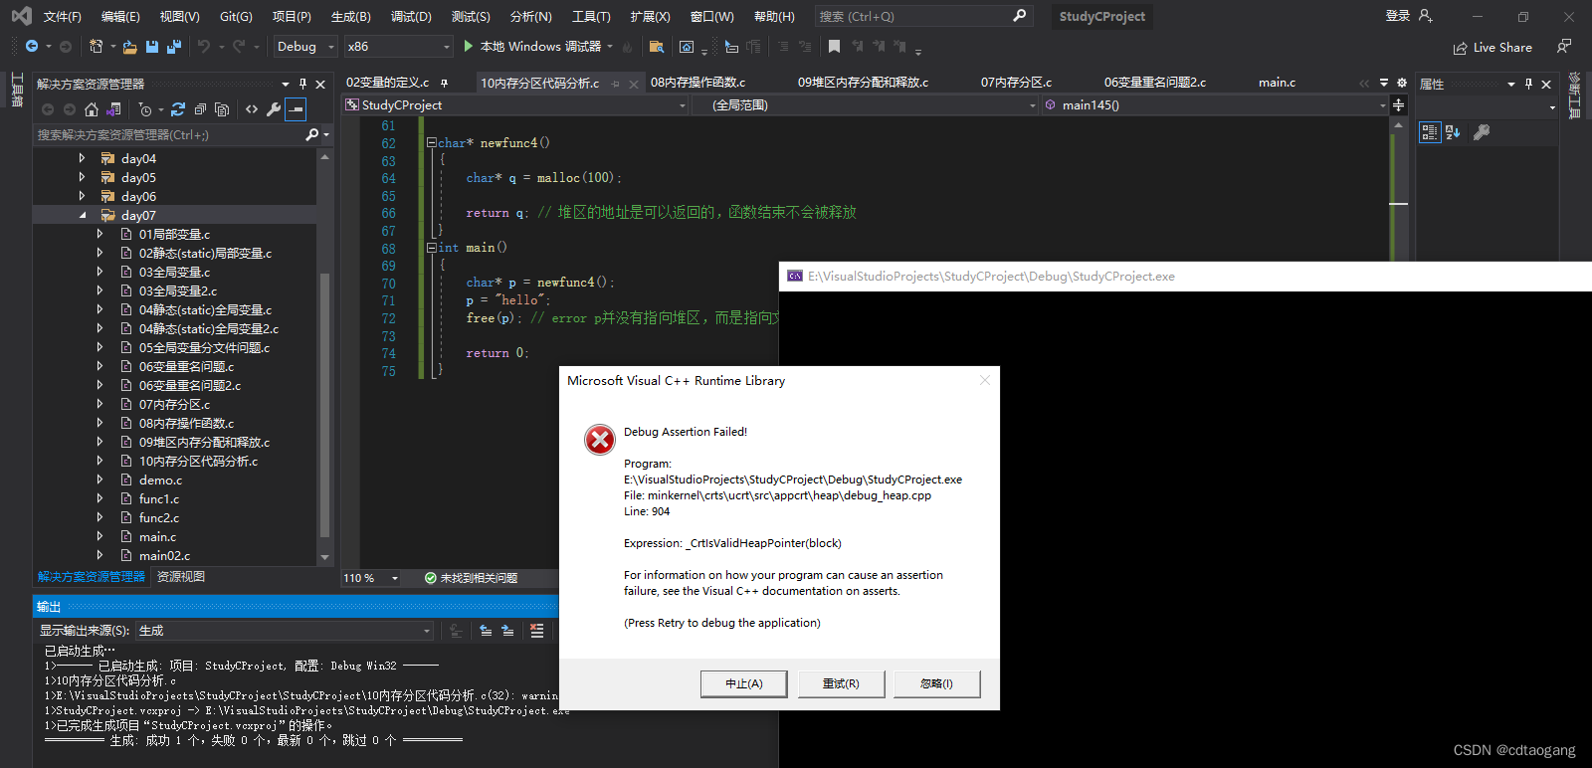Pin the Solution Explorer panel

coord(302,84)
